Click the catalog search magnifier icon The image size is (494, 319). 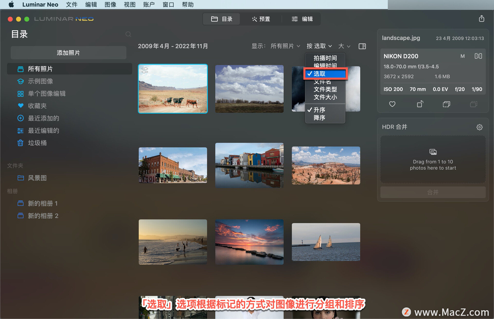(128, 34)
